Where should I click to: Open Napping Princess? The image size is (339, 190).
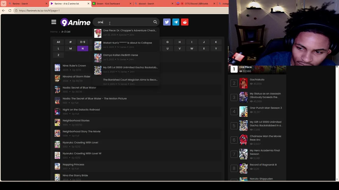pyautogui.click(x=73, y=164)
